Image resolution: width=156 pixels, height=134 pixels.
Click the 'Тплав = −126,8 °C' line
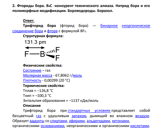click(x=38, y=91)
